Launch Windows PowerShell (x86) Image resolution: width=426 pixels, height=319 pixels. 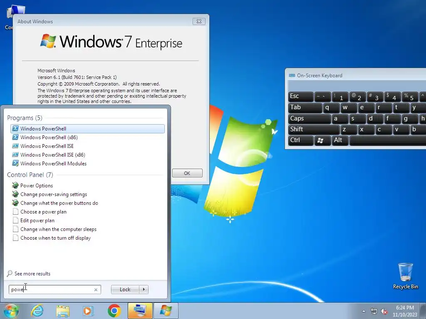(49, 137)
